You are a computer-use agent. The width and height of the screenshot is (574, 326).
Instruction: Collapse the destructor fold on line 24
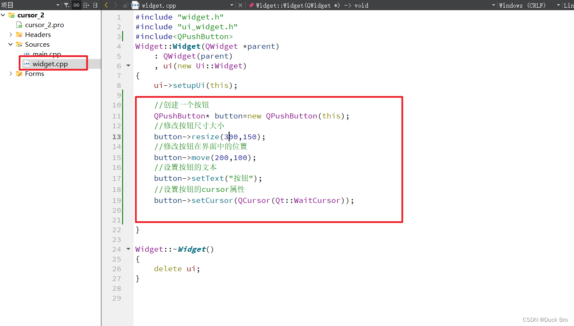(128, 249)
